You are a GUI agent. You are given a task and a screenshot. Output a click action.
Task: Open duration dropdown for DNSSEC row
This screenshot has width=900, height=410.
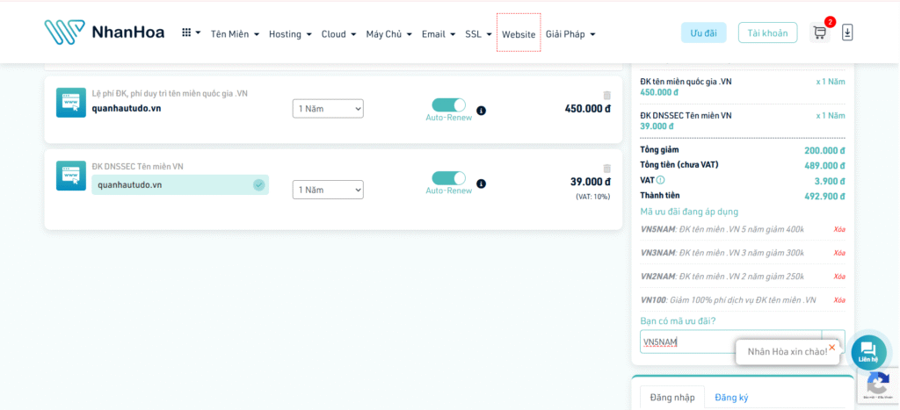[x=328, y=190]
